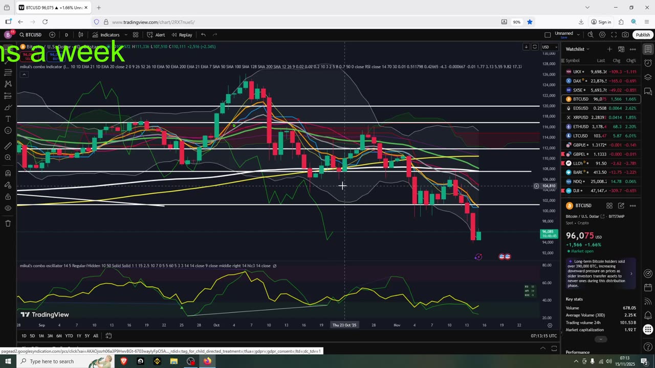This screenshot has width=655, height=368.
Task: Collapse the indicator legend chevron
Action: pyautogui.click(x=24, y=75)
